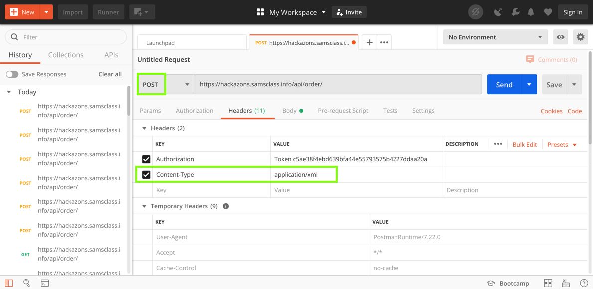Click the settings gear icon beside environment
The height and width of the screenshot is (289, 593).
coord(580,37)
